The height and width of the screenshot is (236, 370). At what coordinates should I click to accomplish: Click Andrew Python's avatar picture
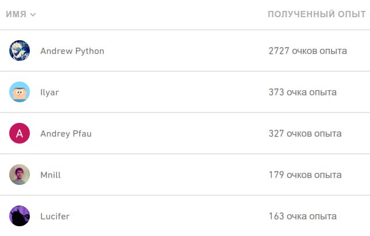coord(20,51)
